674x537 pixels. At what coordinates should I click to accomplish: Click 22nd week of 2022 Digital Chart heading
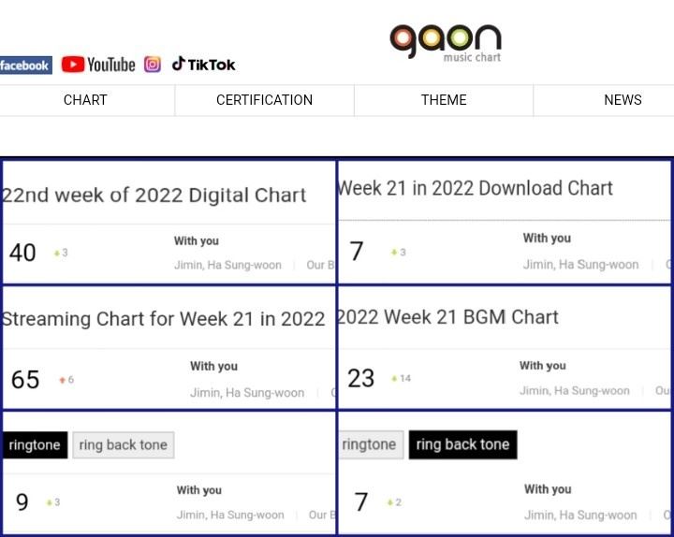click(x=154, y=195)
